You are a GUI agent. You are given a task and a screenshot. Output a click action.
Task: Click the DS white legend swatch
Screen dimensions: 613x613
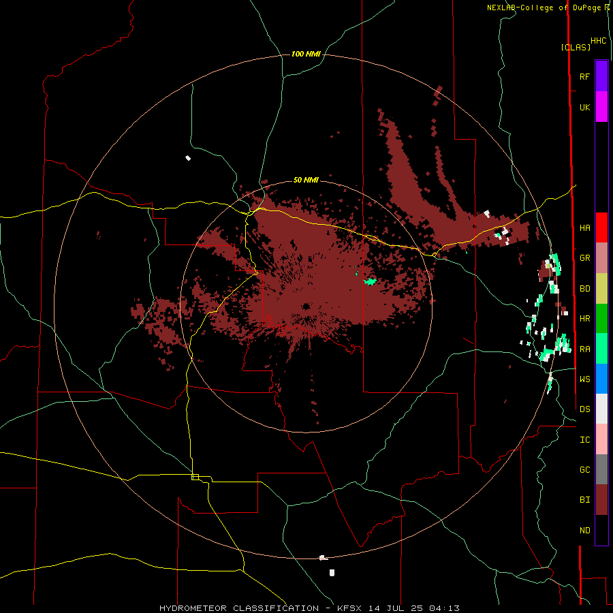(601, 409)
